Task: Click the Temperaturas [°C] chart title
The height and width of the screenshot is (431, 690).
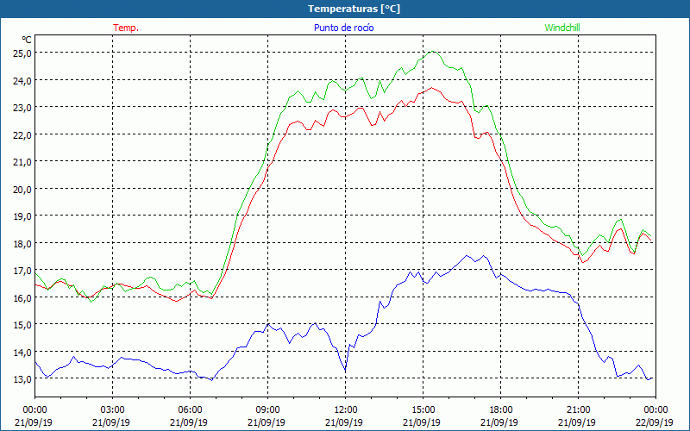Action: coord(354,9)
